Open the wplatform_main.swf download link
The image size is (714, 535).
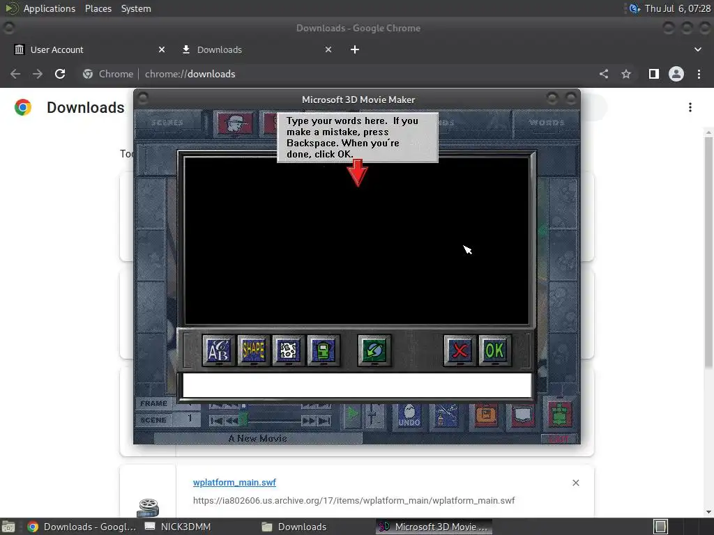[234, 482]
